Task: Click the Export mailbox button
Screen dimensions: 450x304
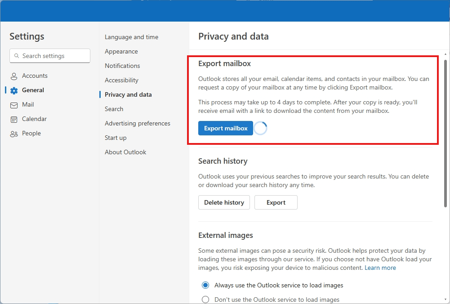Action: pyautogui.click(x=225, y=128)
